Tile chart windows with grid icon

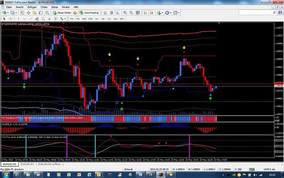[138, 13]
